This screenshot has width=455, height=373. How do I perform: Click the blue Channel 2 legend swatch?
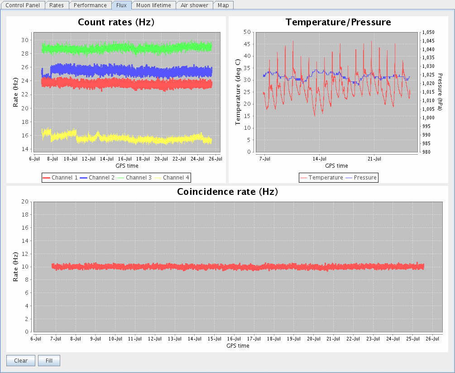[83, 178]
